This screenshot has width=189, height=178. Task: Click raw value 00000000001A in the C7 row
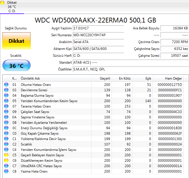(170, 166)
